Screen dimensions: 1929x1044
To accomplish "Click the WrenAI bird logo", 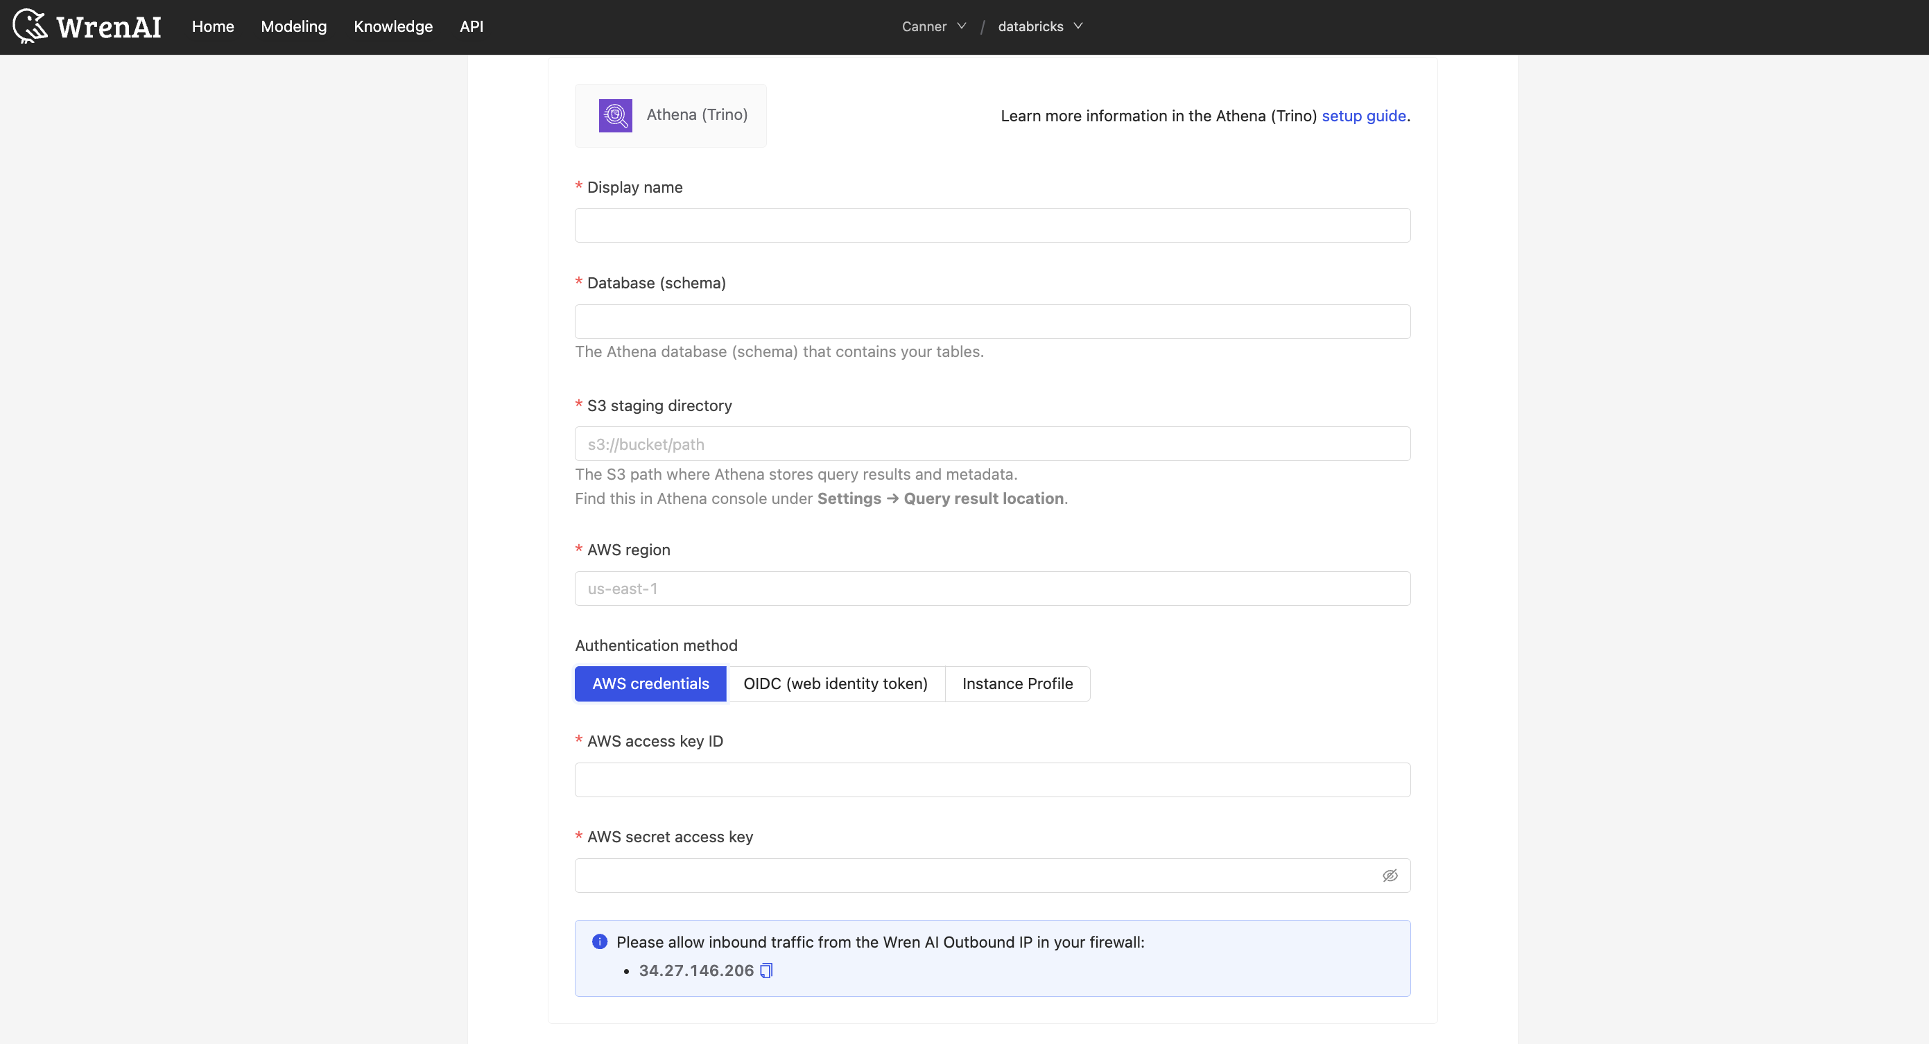I will pyautogui.click(x=30, y=26).
